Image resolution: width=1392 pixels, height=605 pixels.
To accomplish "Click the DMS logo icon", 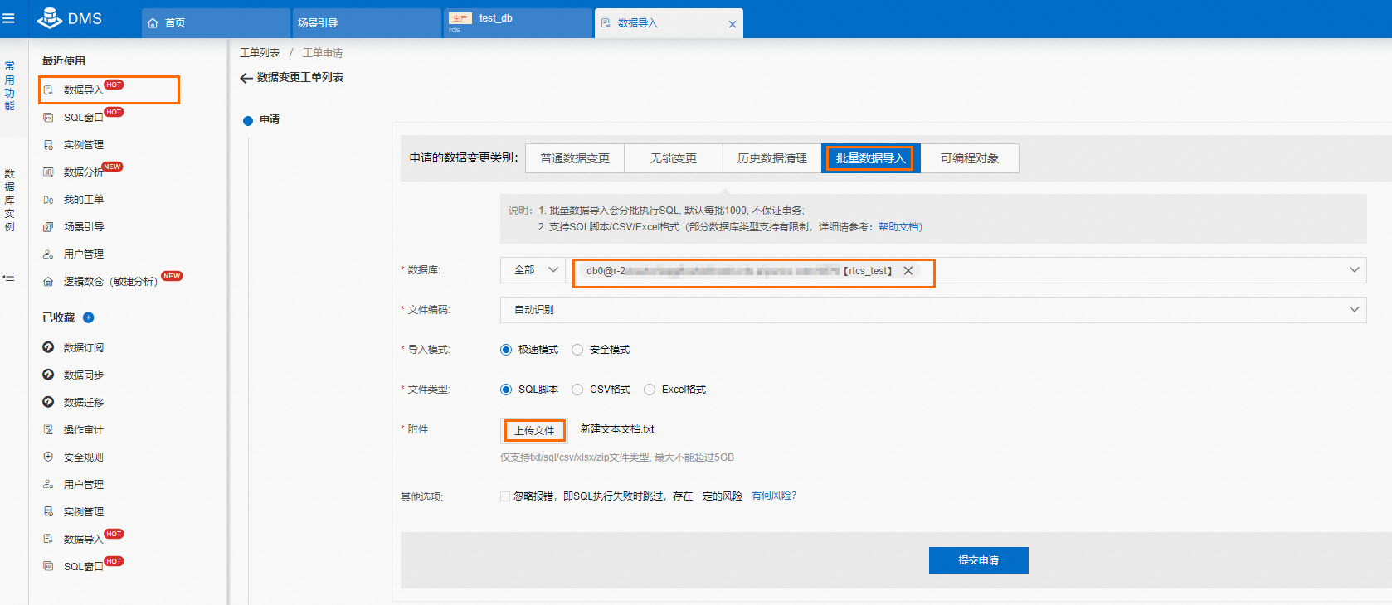I will (50, 17).
